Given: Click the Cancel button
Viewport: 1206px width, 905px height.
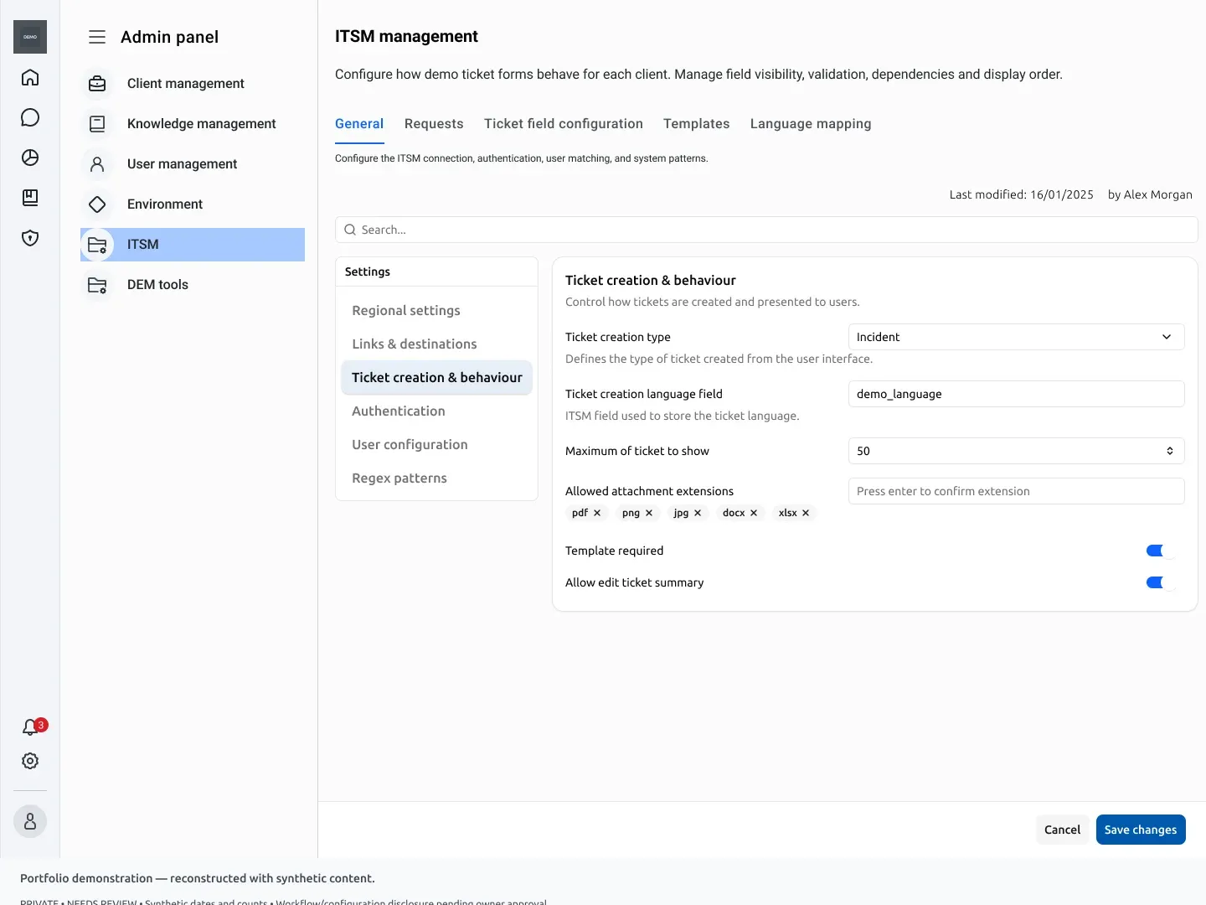Looking at the screenshot, I should coord(1063,830).
